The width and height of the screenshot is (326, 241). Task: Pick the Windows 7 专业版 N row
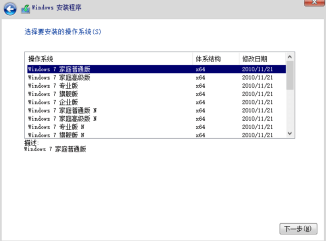(56, 127)
